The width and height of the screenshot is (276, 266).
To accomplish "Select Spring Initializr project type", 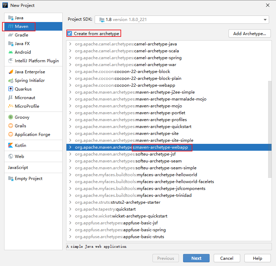I will tap(33, 81).
